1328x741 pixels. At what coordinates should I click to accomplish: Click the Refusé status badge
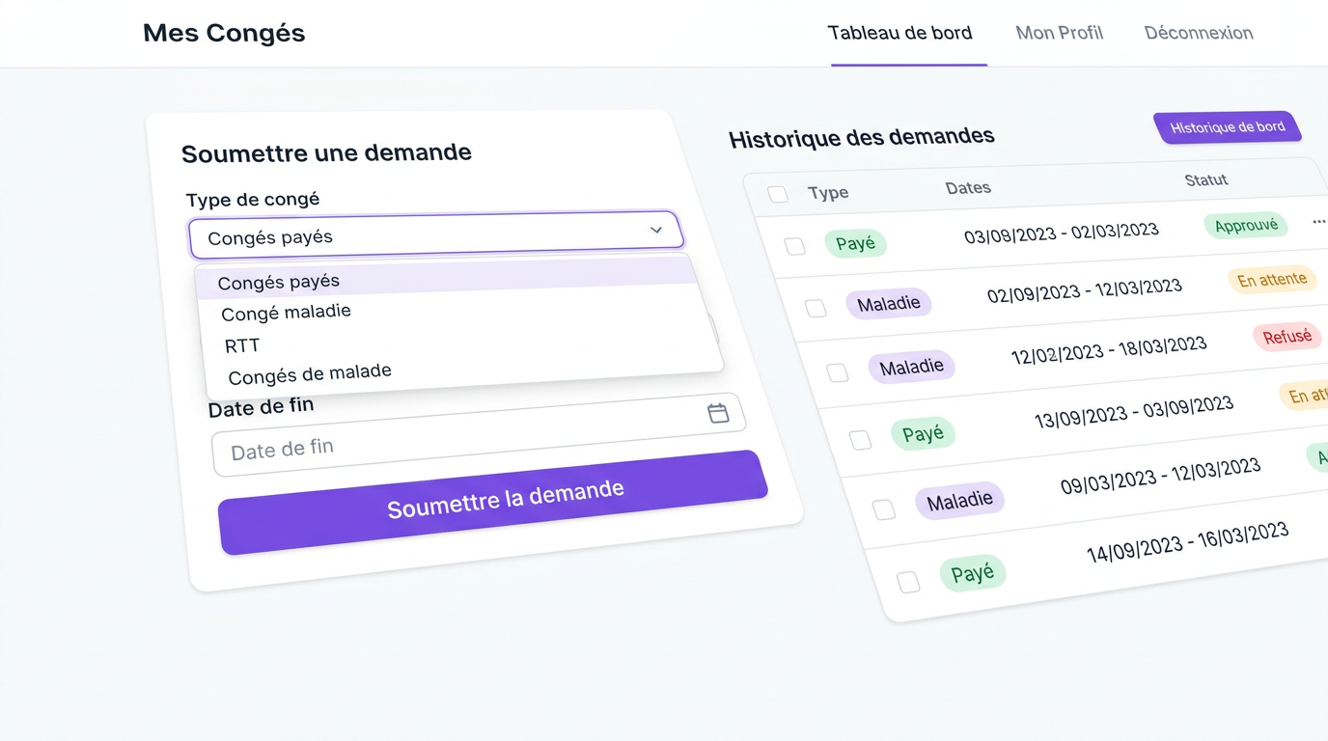click(1286, 336)
